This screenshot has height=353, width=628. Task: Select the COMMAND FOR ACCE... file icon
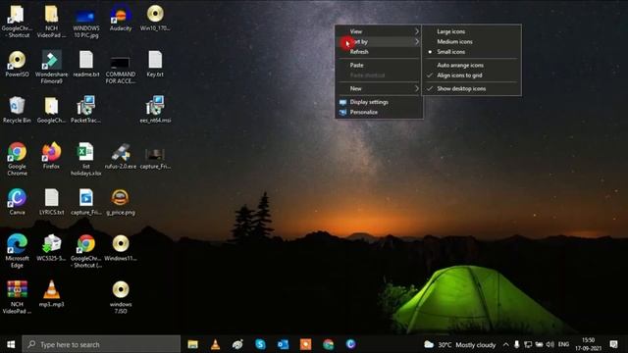click(x=121, y=70)
